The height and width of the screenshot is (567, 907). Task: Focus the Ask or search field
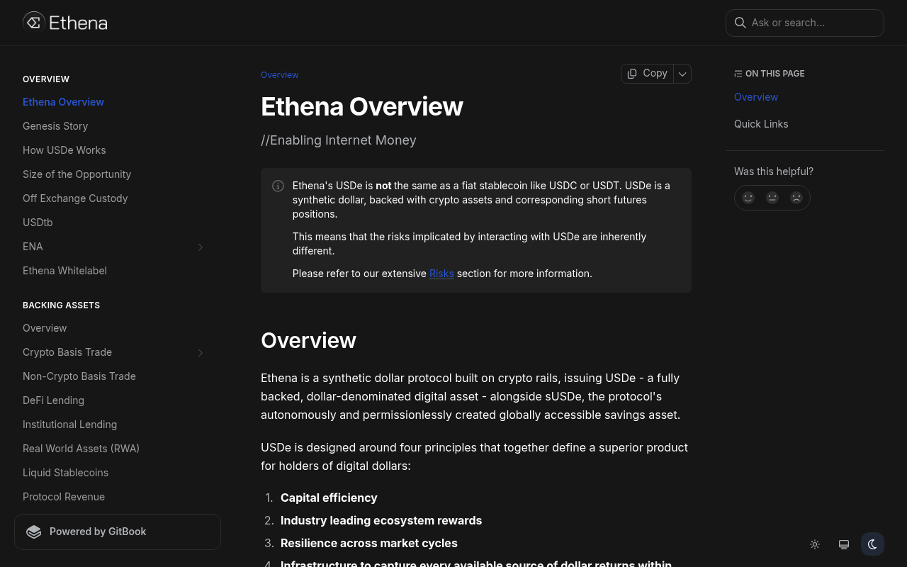pos(805,23)
